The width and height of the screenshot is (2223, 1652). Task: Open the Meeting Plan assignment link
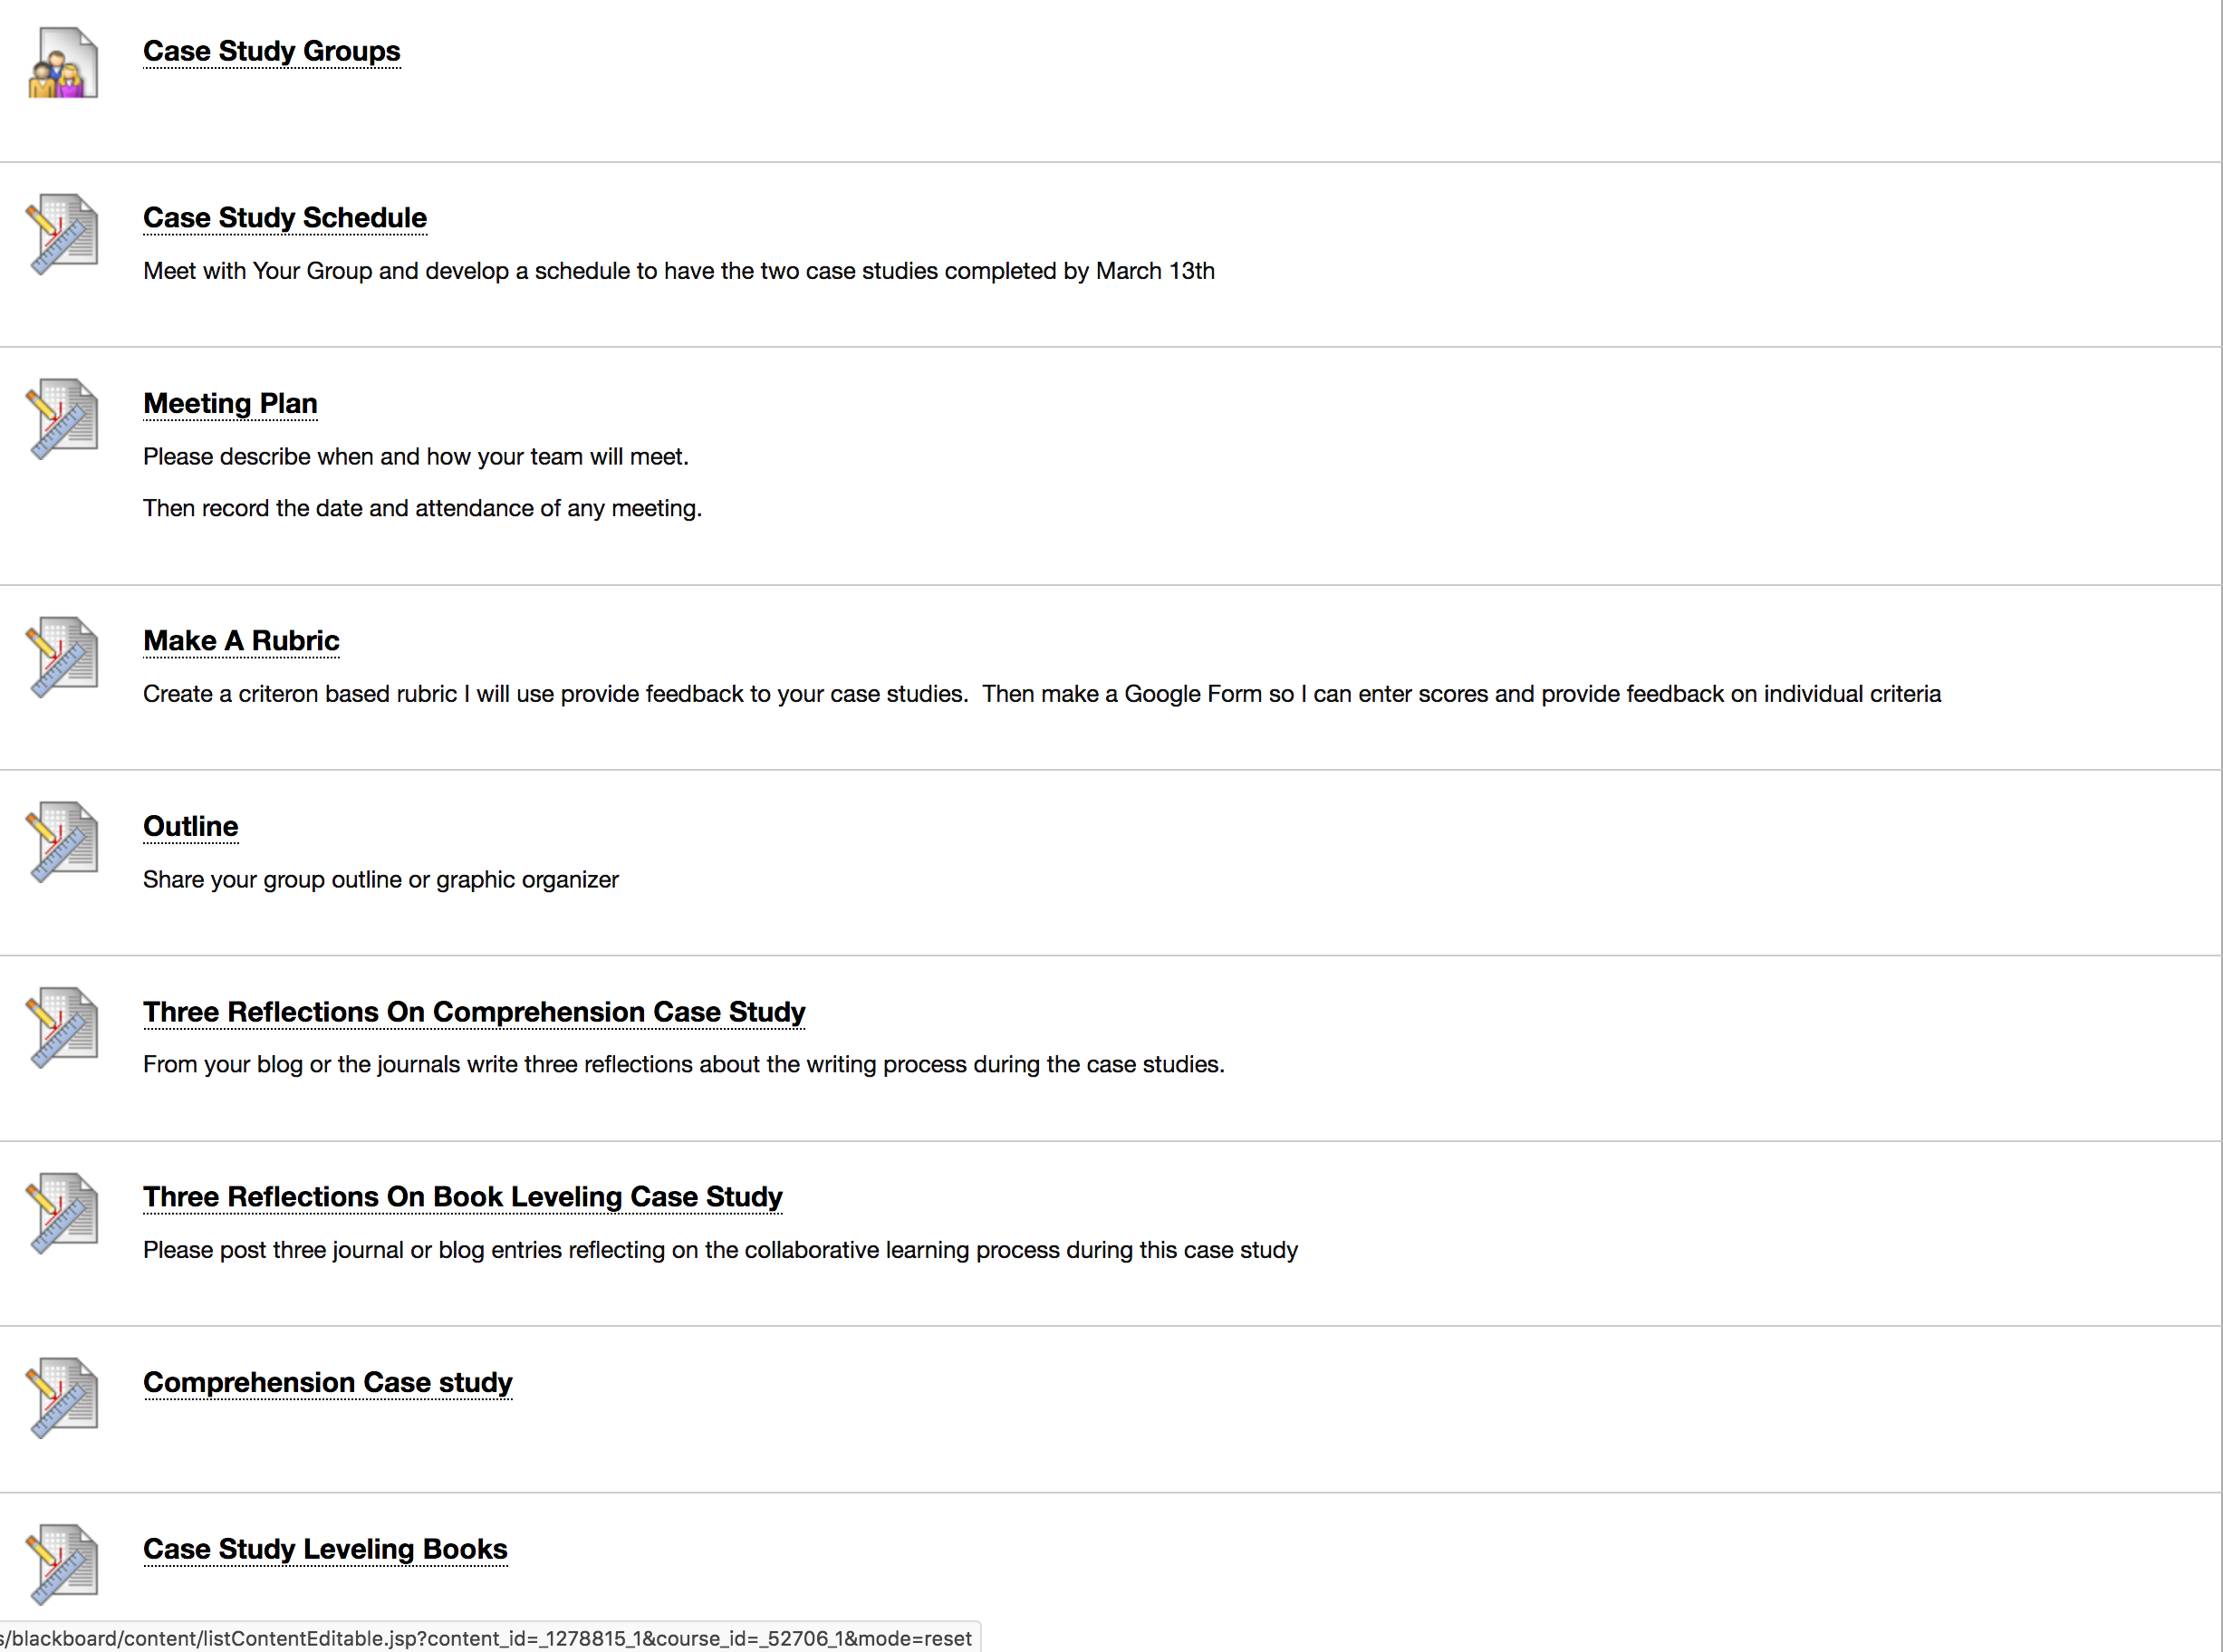click(x=230, y=403)
